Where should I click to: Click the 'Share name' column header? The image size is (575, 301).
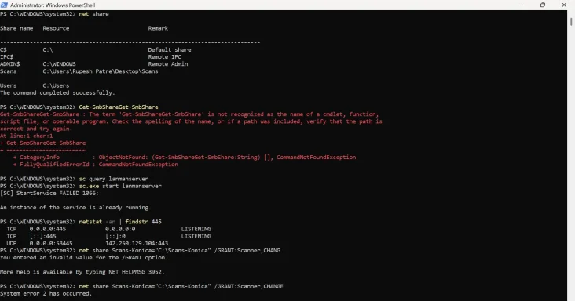[x=16, y=28]
